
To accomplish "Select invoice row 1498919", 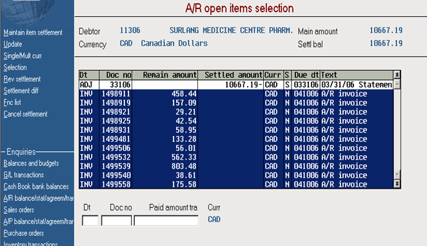I will [x=236, y=103].
